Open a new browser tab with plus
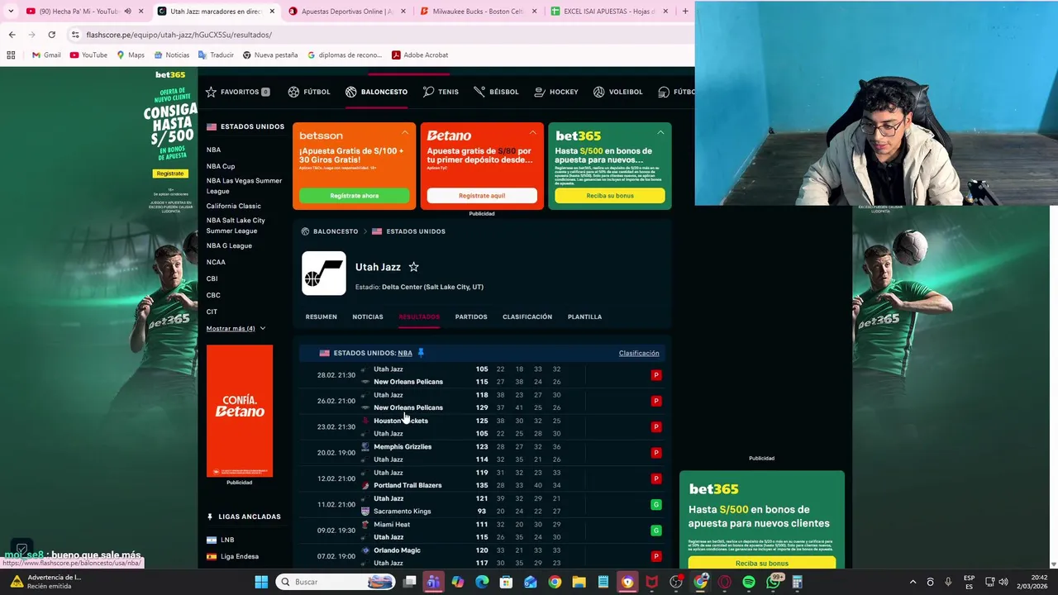This screenshot has width=1058, height=595. tap(684, 11)
